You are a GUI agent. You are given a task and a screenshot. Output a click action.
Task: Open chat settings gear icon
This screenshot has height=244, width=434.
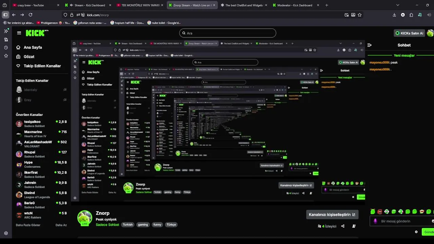pos(416,232)
